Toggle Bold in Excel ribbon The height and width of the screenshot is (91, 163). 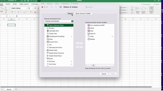click(12, 12)
